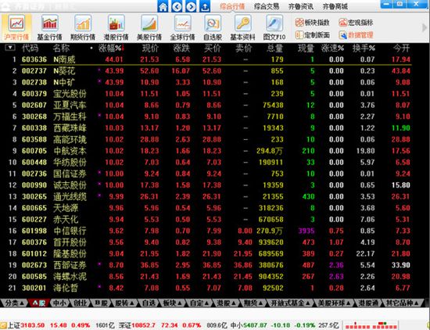Switch to the 中小 board tab
The image size is (430, 330).
coord(59,303)
